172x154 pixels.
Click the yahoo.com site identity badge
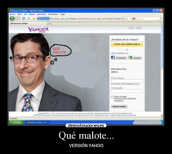point(43,19)
